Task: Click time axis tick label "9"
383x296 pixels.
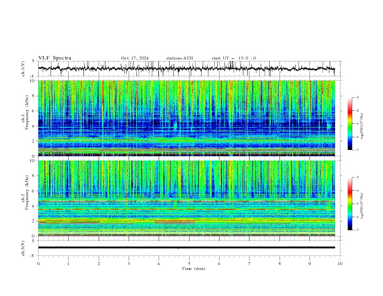Action: (309, 264)
